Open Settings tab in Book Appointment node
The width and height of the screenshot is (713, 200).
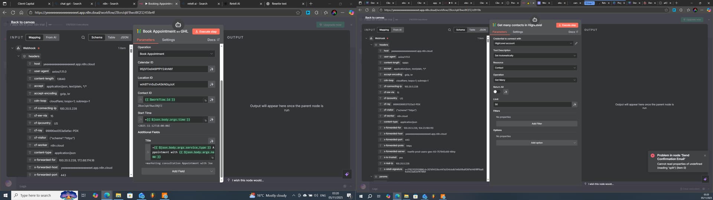(x=168, y=40)
